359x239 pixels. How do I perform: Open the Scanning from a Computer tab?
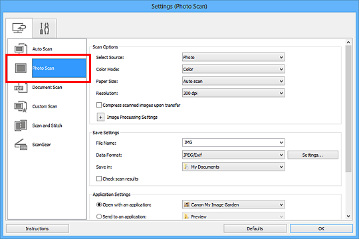point(19,28)
